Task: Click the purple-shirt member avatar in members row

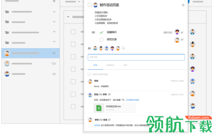Action: [112, 48]
